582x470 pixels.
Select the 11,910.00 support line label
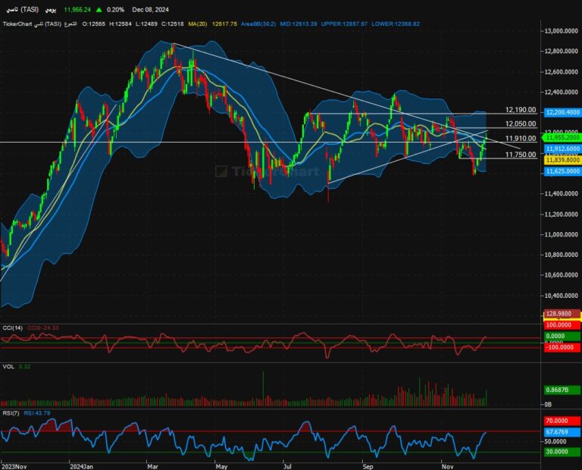coord(521,139)
